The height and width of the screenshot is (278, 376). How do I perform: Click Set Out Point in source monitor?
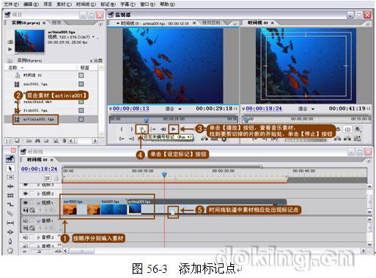coord(131,129)
